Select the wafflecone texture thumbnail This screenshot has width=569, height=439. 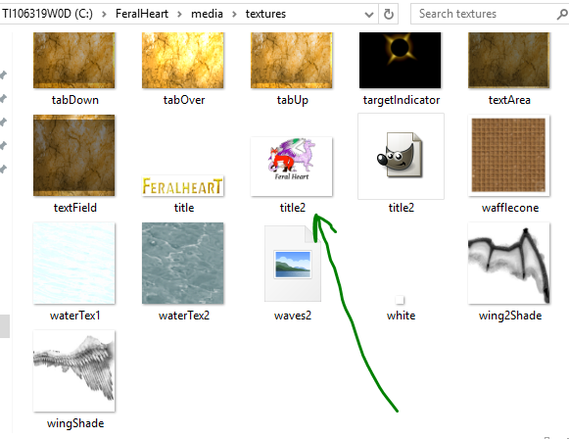(508, 156)
